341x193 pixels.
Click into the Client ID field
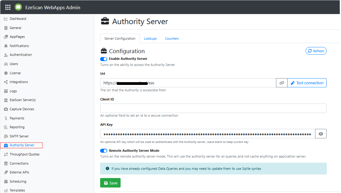point(213,108)
